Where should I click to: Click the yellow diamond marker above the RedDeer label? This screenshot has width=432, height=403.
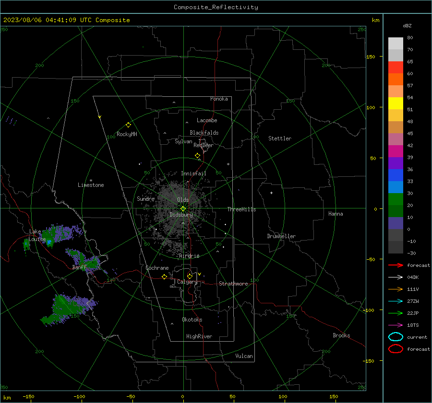coord(197,155)
